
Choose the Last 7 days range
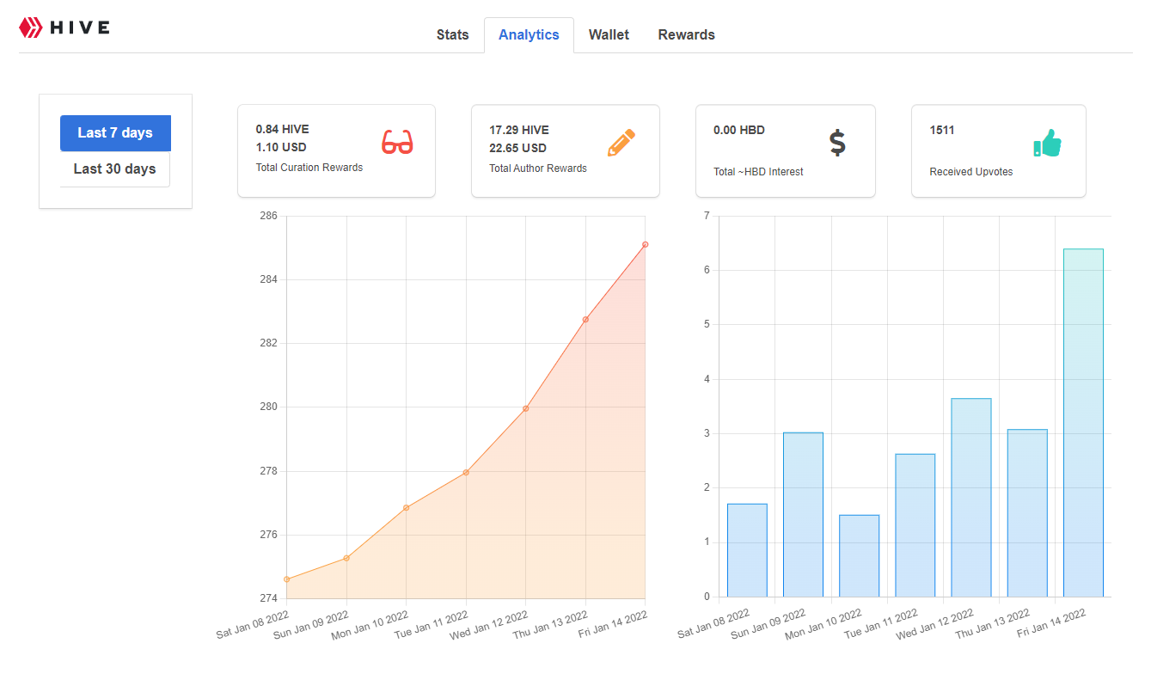tap(115, 133)
